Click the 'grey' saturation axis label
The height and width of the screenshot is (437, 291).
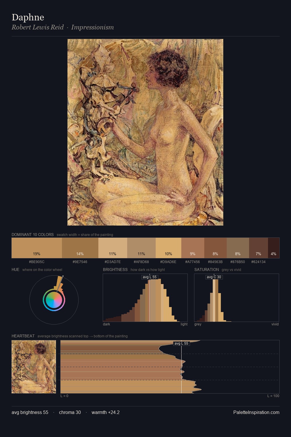click(x=198, y=324)
